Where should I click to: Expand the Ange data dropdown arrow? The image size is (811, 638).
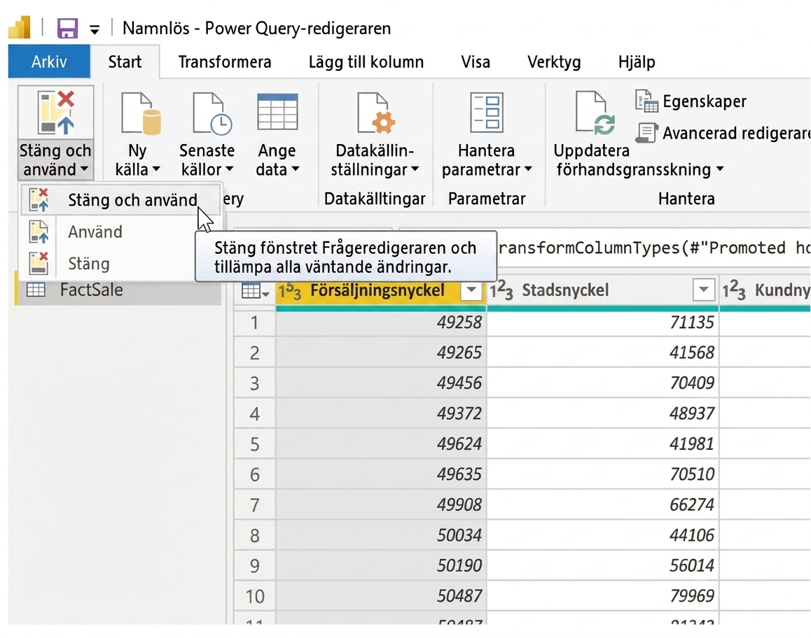[x=296, y=169]
